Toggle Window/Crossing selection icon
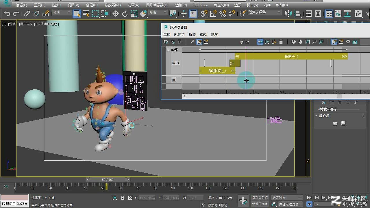This screenshot has width=370, height=208. coord(105,14)
